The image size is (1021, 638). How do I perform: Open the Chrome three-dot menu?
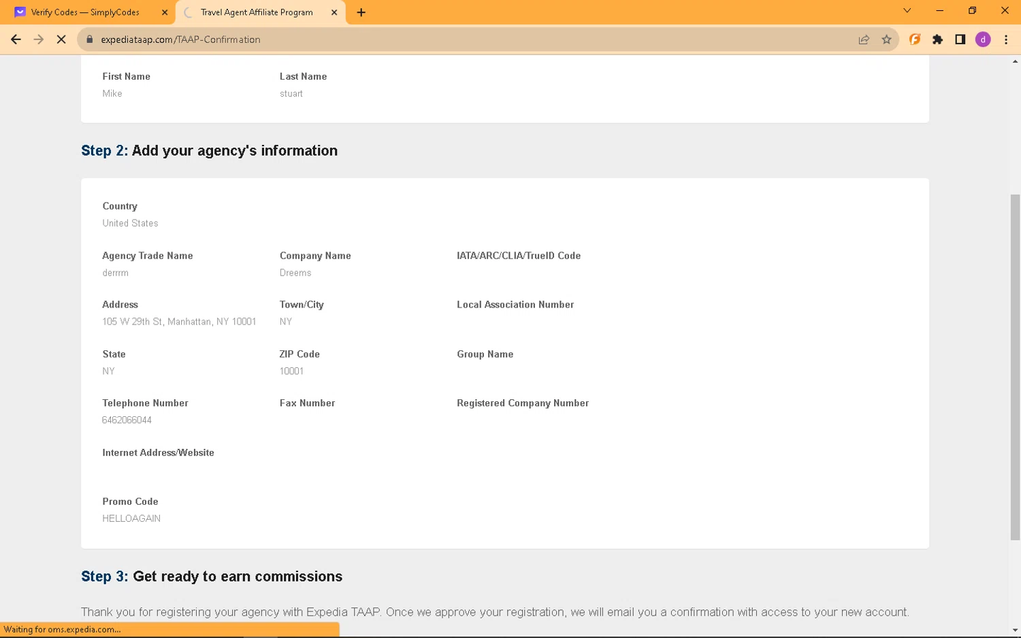coord(1006,39)
